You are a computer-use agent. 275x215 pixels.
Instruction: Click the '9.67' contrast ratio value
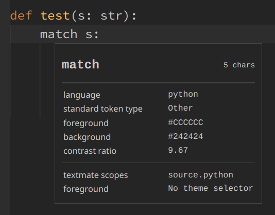click(x=178, y=150)
